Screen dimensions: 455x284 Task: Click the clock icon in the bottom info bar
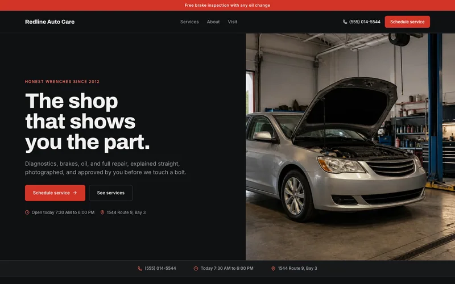[196, 269]
